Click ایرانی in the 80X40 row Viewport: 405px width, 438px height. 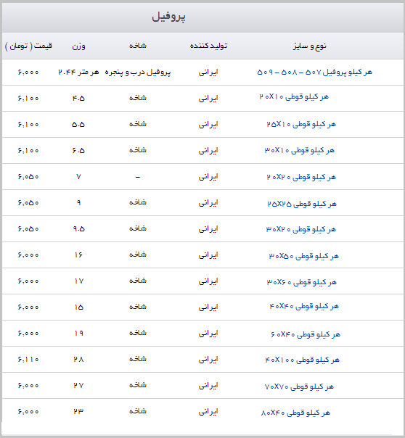point(208,412)
